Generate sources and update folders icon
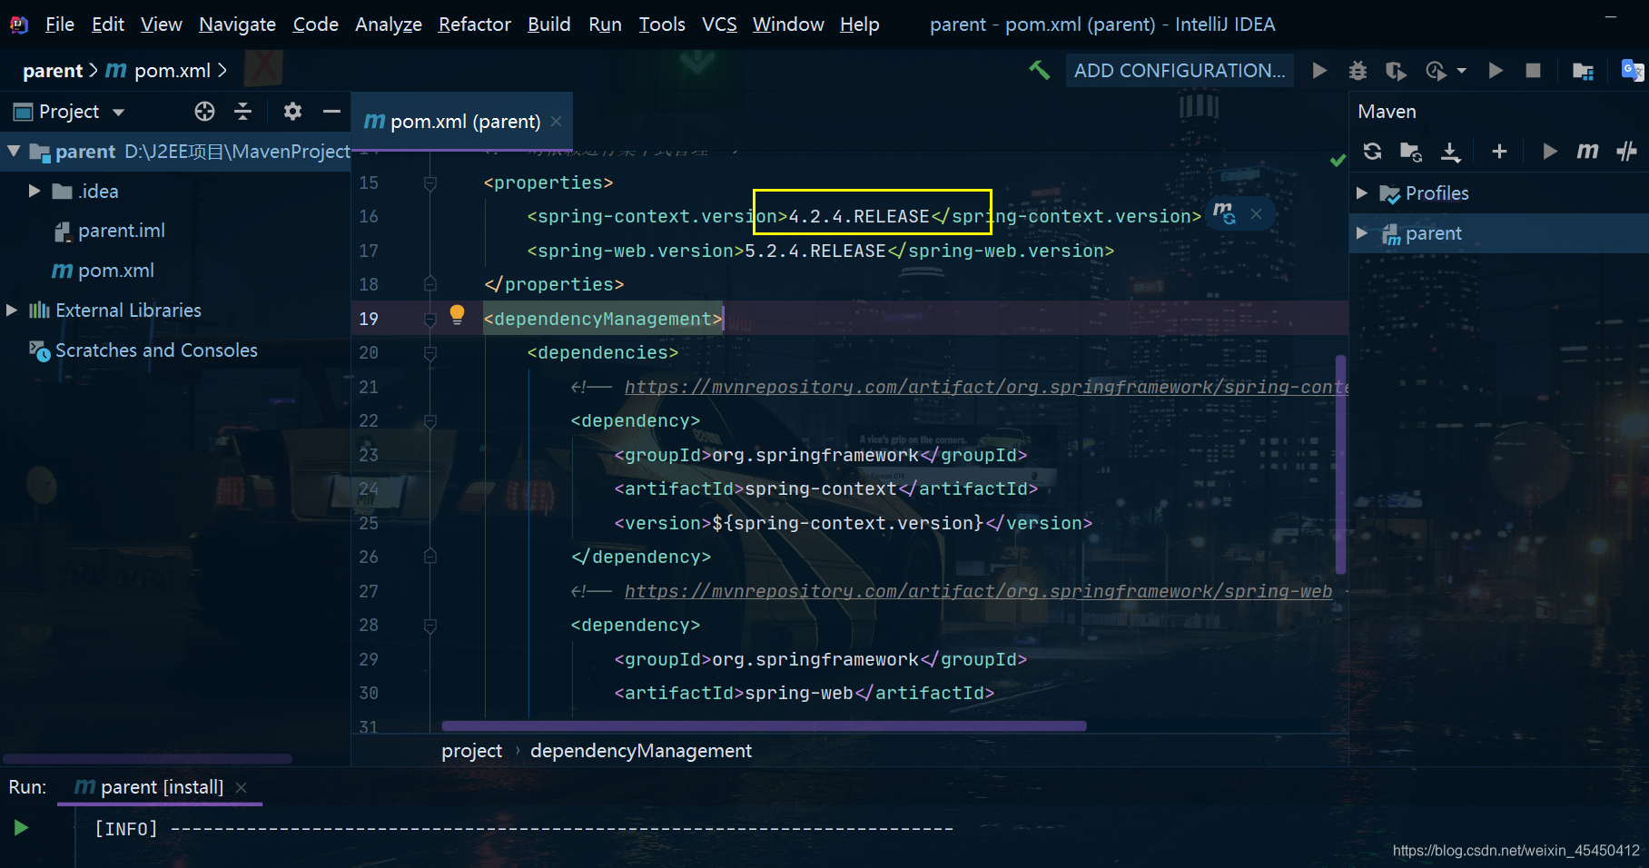Screen dimensions: 1649x868 [x=1410, y=151]
